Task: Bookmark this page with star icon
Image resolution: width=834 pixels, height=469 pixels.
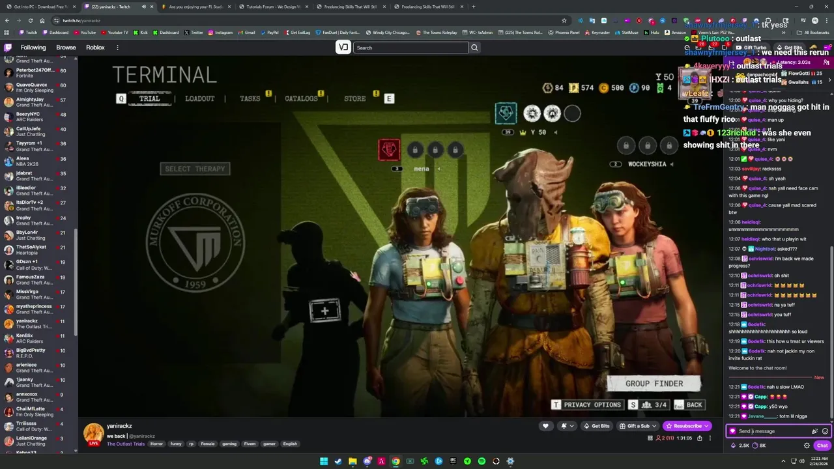Action: 564,20
